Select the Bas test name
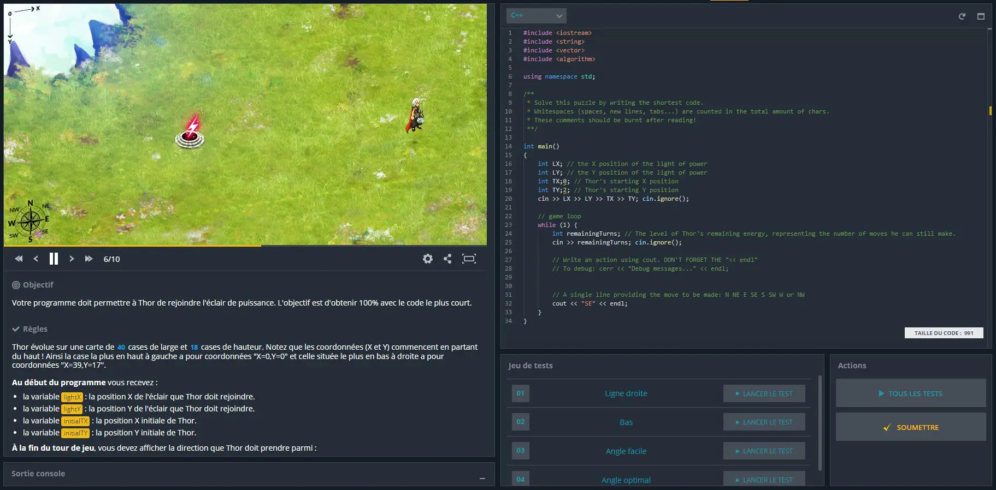The image size is (996, 490). [x=626, y=422]
